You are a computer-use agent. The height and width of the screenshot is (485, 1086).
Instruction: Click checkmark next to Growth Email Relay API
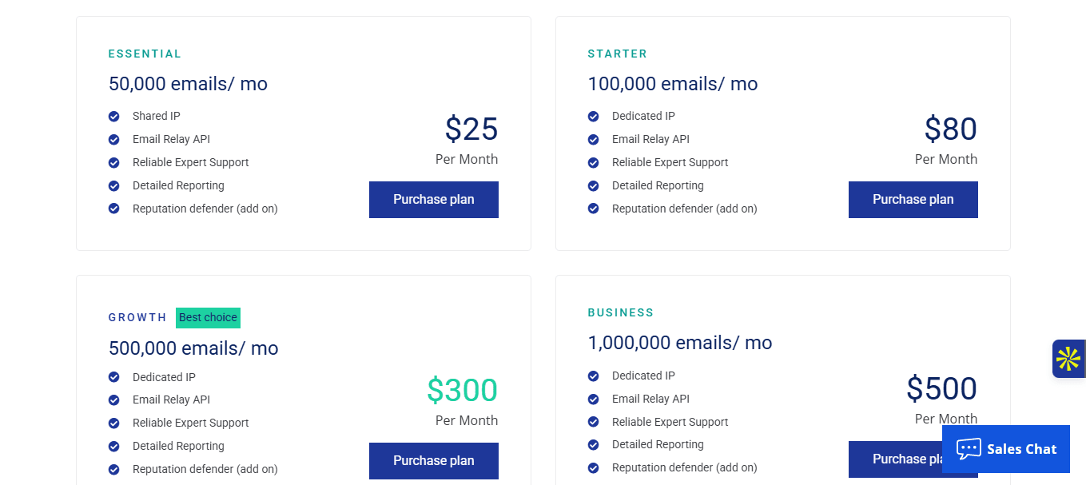point(114,400)
